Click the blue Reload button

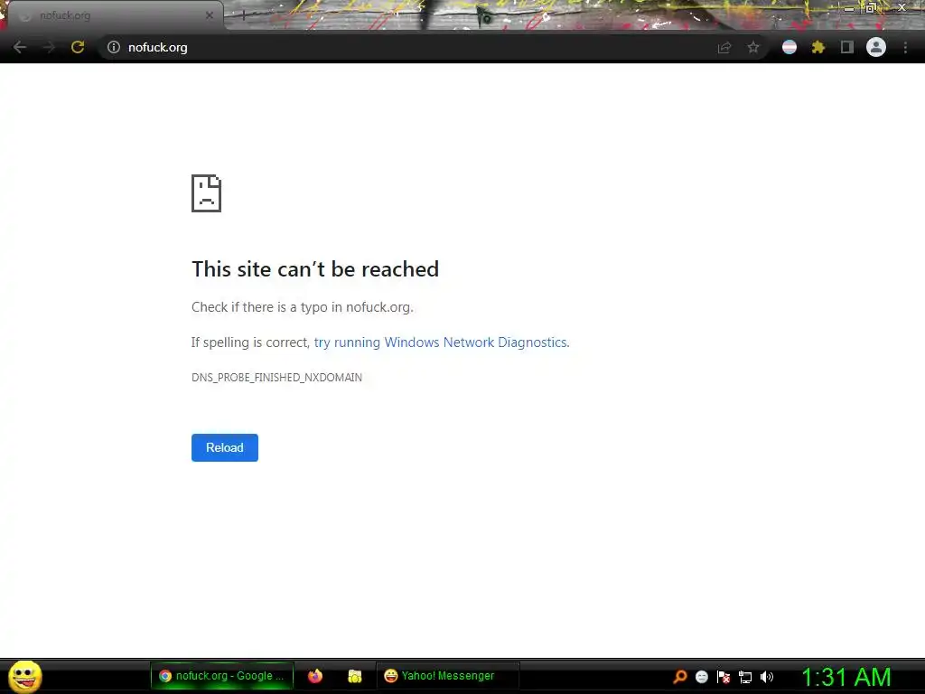(225, 447)
